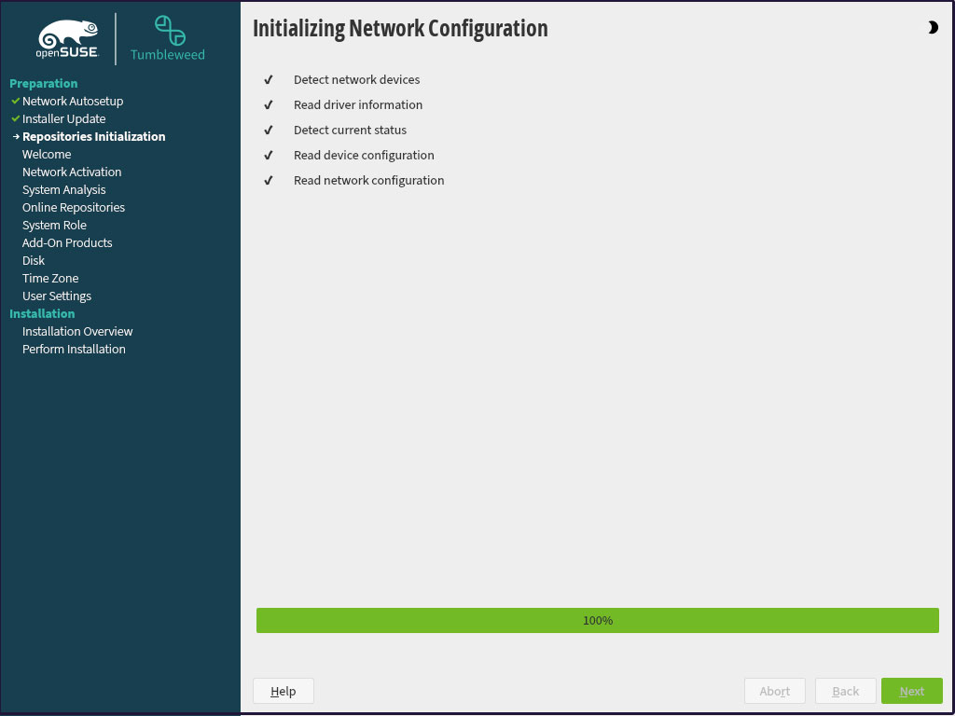The height and width of the screenshot is (716, 955).
Task: Click the 100% green progress bar
Action: [x=598, y=620]
